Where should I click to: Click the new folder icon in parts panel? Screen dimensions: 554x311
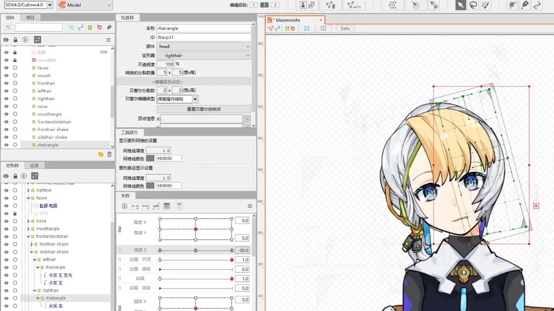100,154
